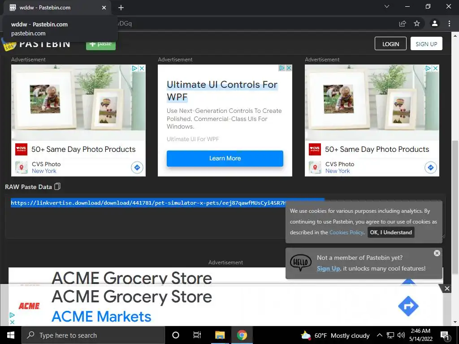Click left ad 50+ Same Day Photo Products
The height and width of the screenshot is (344, 459).
[83, 149]
